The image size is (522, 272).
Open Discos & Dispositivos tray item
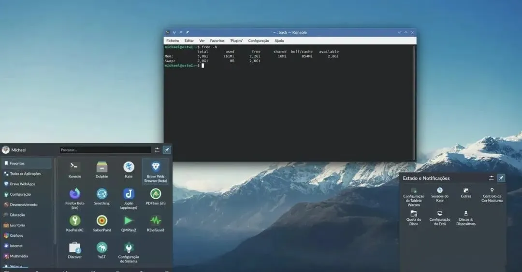[466, 218]
